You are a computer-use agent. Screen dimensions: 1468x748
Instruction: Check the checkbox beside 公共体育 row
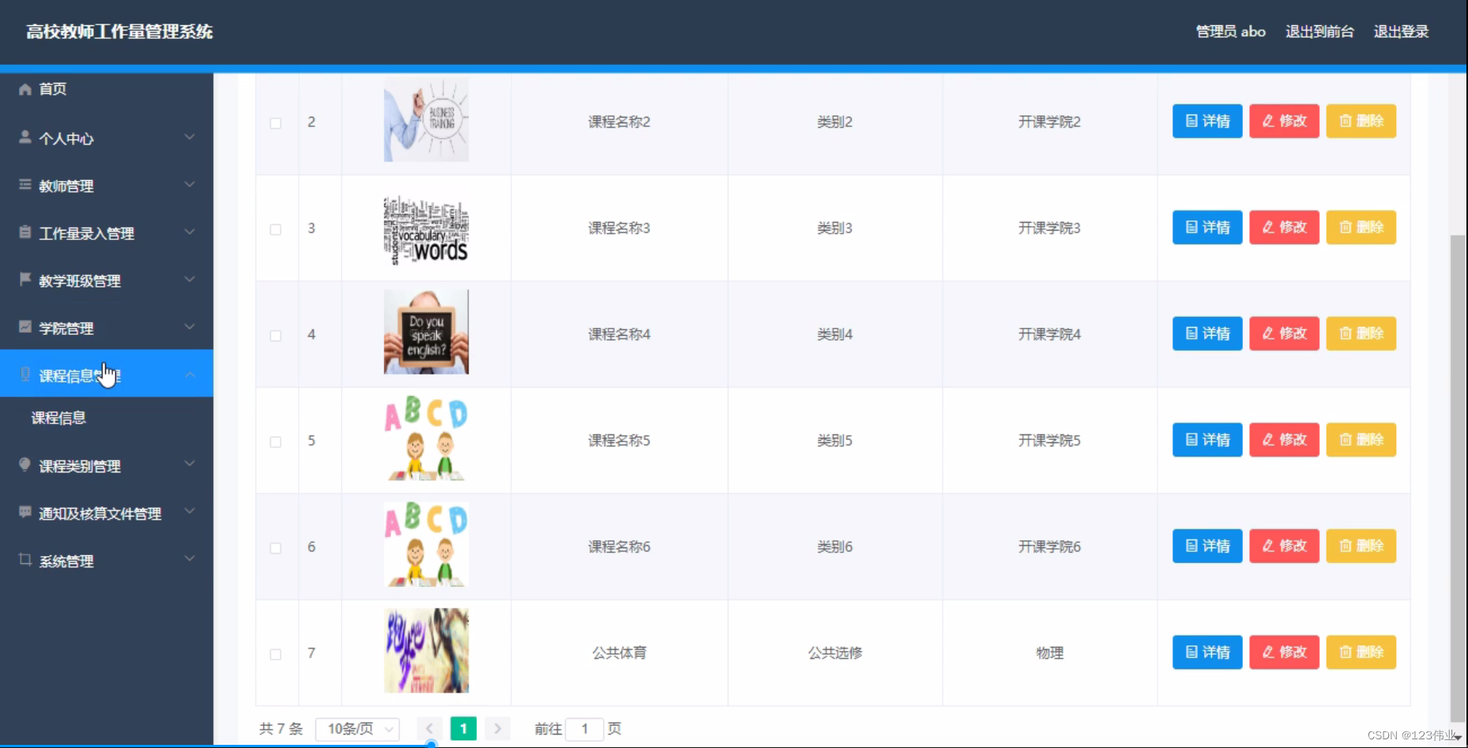276,655
